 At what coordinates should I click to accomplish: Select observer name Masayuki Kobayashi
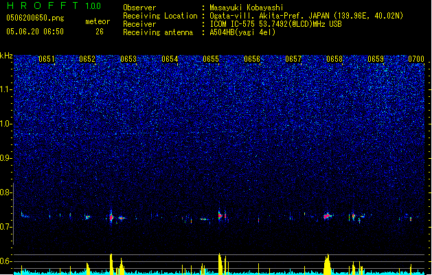tap(247, 8)
